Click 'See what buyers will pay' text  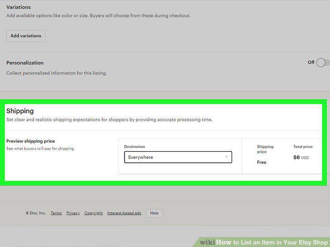coord(40,148)
